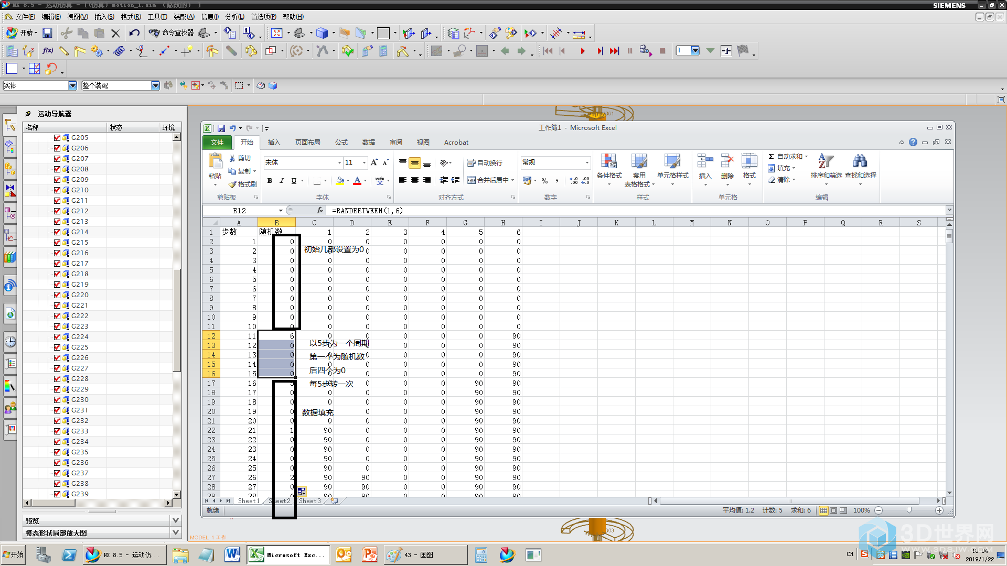Click the animation Stop button in NX
The image size is (1007, 566).
(662, 51)
